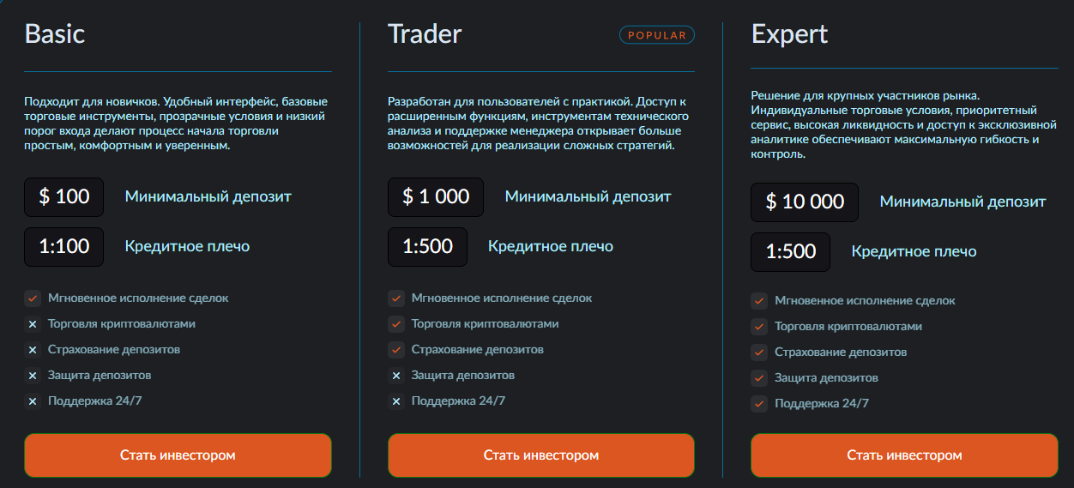Click Basic plan's crypto trading X mark
1074x488 pixels.
[33, 324]
